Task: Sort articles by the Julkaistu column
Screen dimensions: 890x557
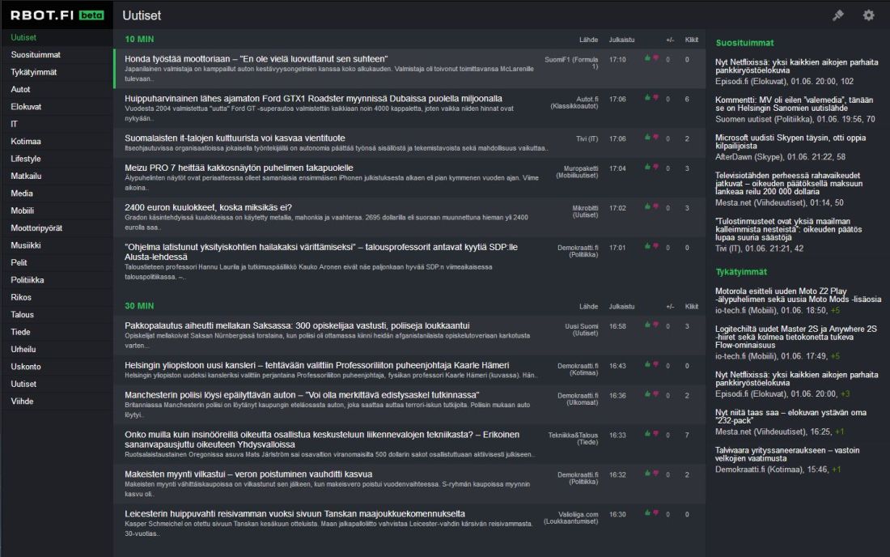Action: [621, 39]
